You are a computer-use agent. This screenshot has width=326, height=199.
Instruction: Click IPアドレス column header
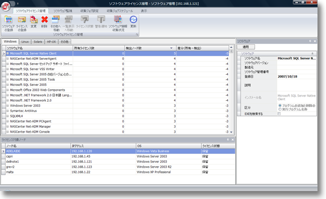coord(103,146)
